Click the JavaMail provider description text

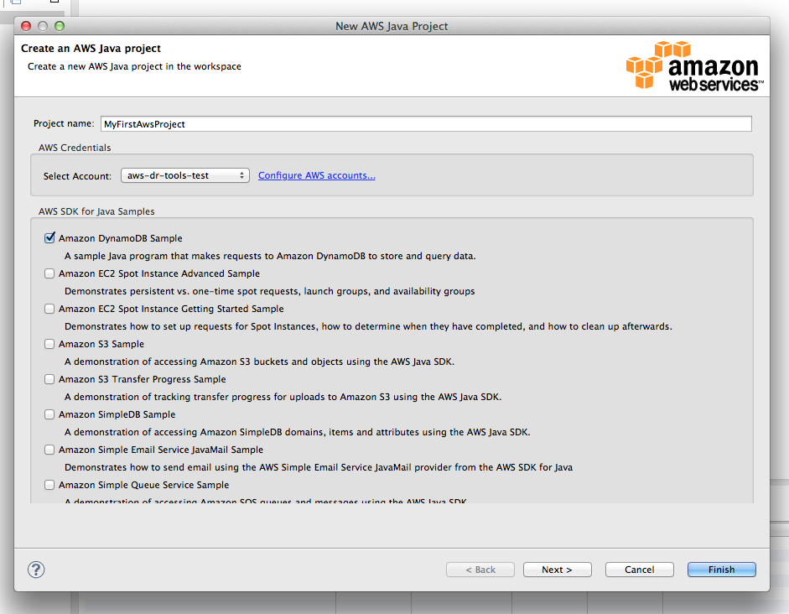[x=319, y=467]
